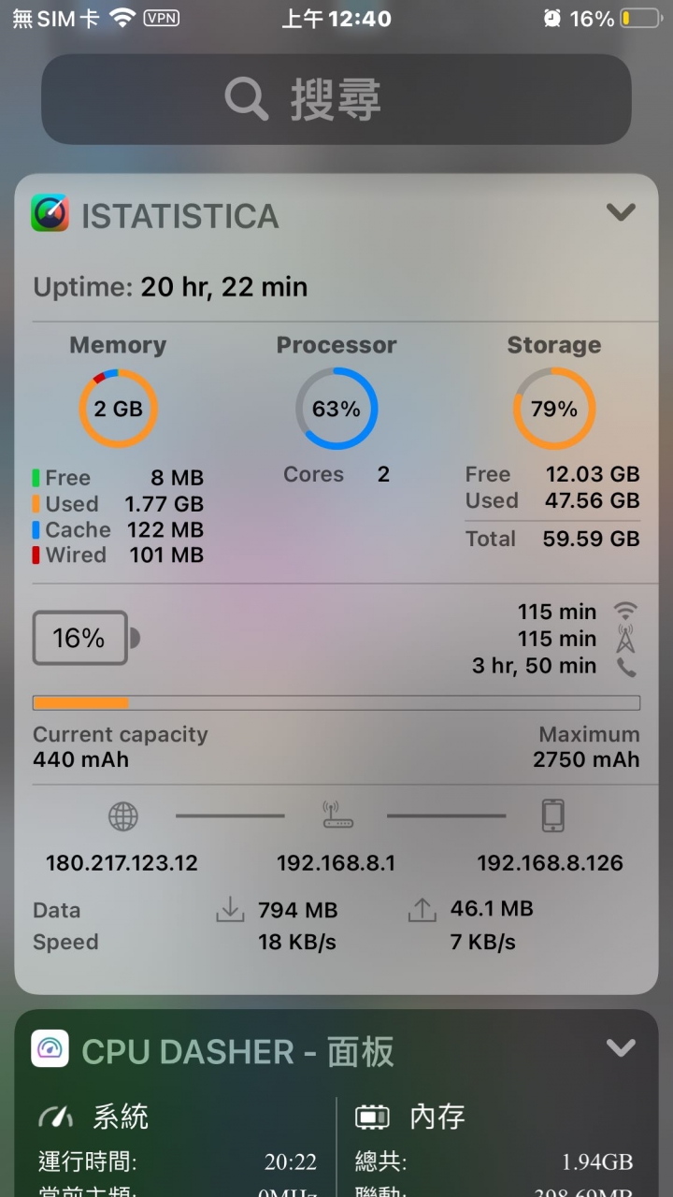Tap the ISTATISTICA widget title
Viewport: 673px width, 1197px height.
pos(179,216)
